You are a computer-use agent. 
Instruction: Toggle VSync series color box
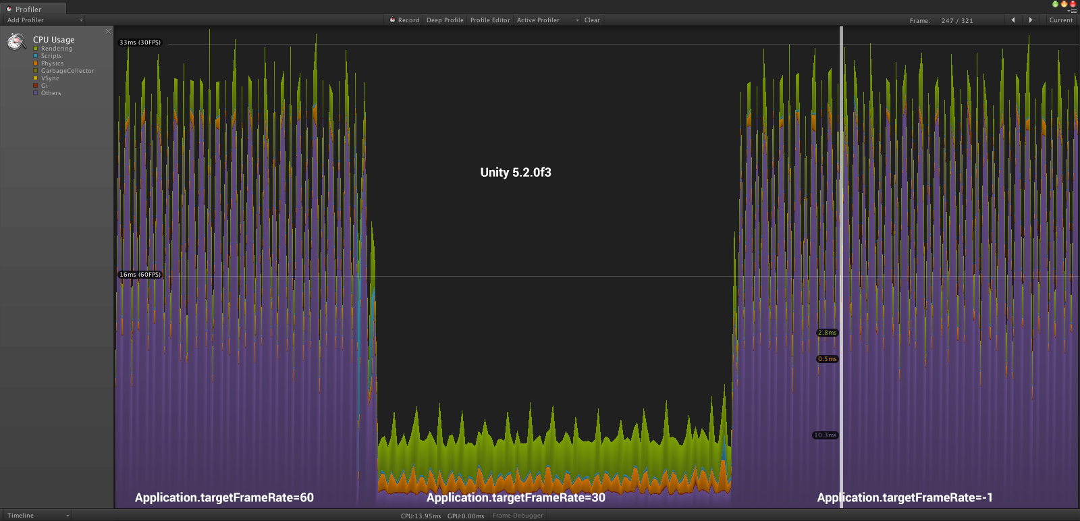pos(36,78)
